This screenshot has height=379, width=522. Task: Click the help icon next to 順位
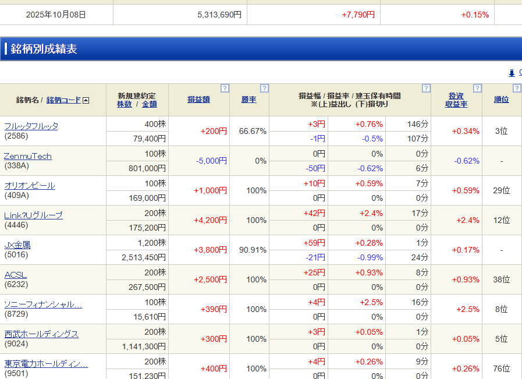pos(516,88)
